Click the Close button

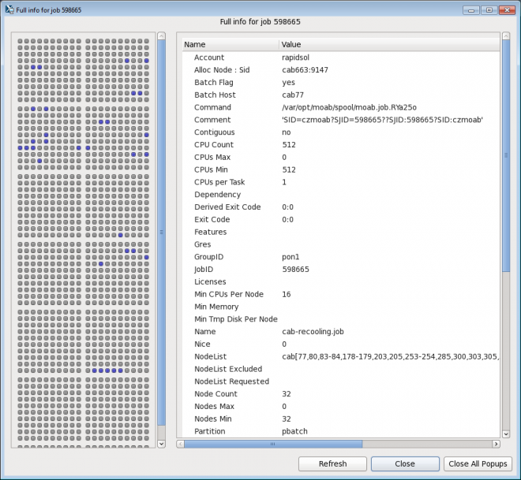(x=405, y=463)
